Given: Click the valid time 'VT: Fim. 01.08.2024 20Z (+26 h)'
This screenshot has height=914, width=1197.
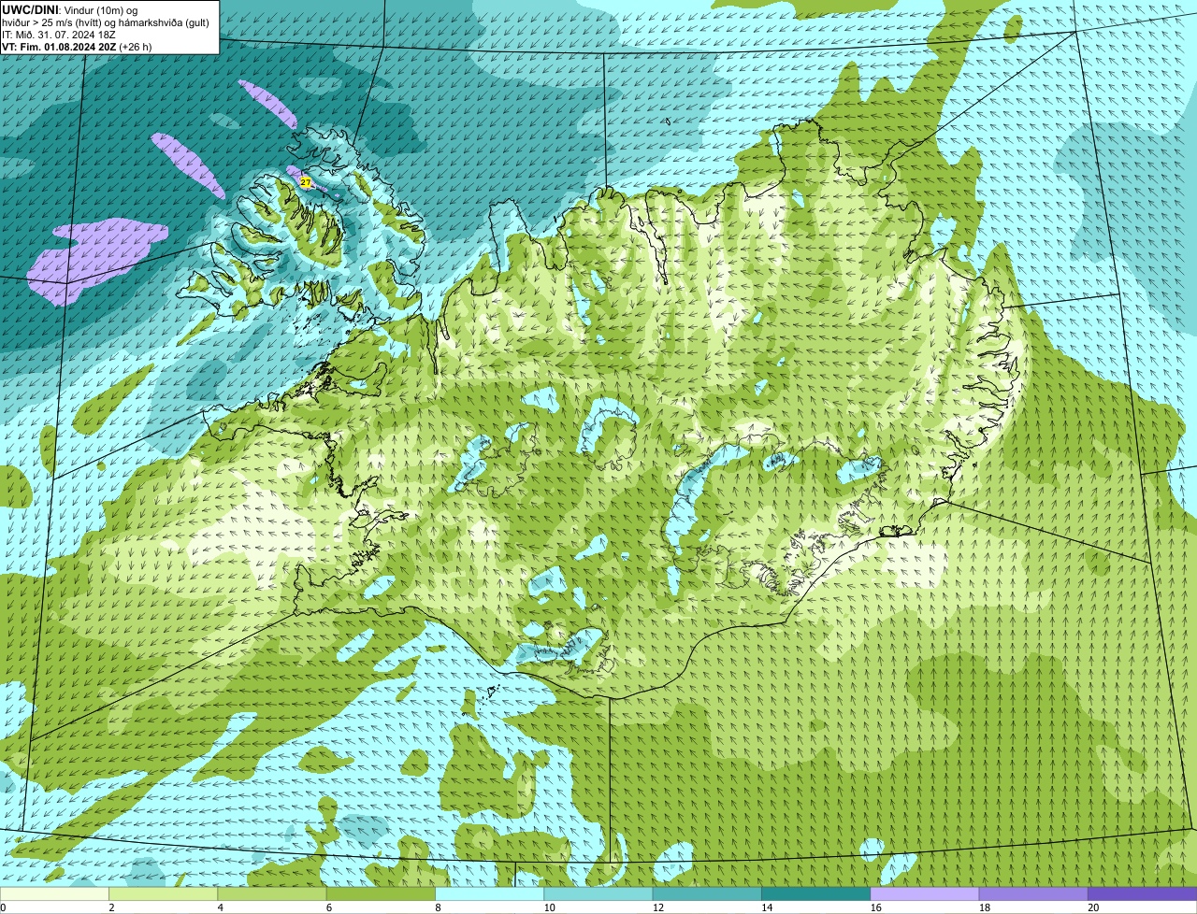Looking at the screenshot, I should 77,46.
